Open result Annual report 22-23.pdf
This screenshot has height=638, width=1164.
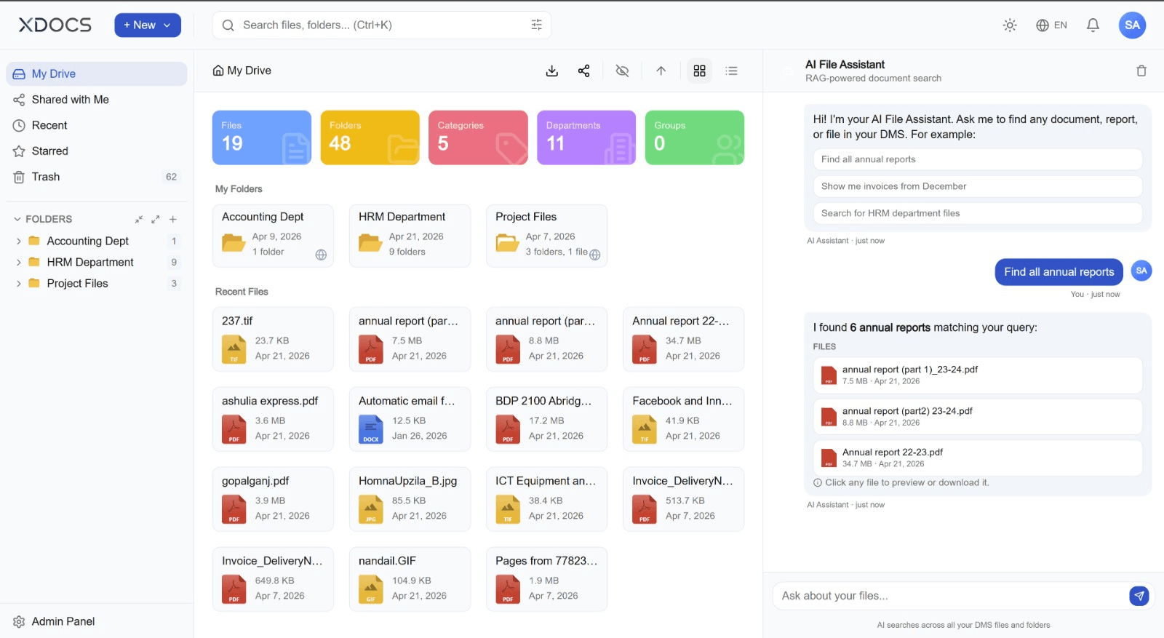point(978,458)
